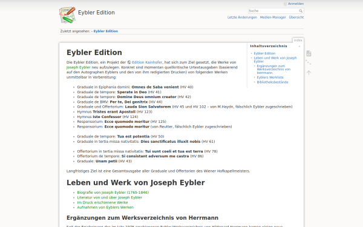Open Eybler Edition breadcrumb link

click(106, 31)
